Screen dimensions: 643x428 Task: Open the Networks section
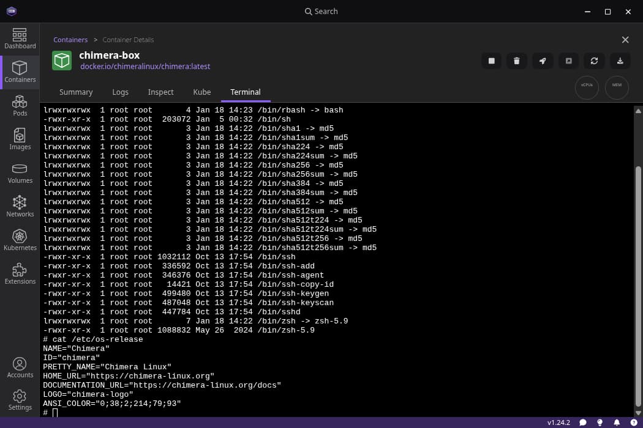pyautogui.click(x=20, y=207)
